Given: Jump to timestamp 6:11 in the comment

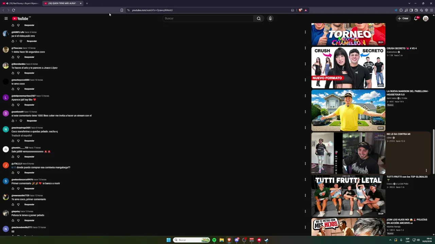Looking at the screenshot, I should (x=14, y=167).
